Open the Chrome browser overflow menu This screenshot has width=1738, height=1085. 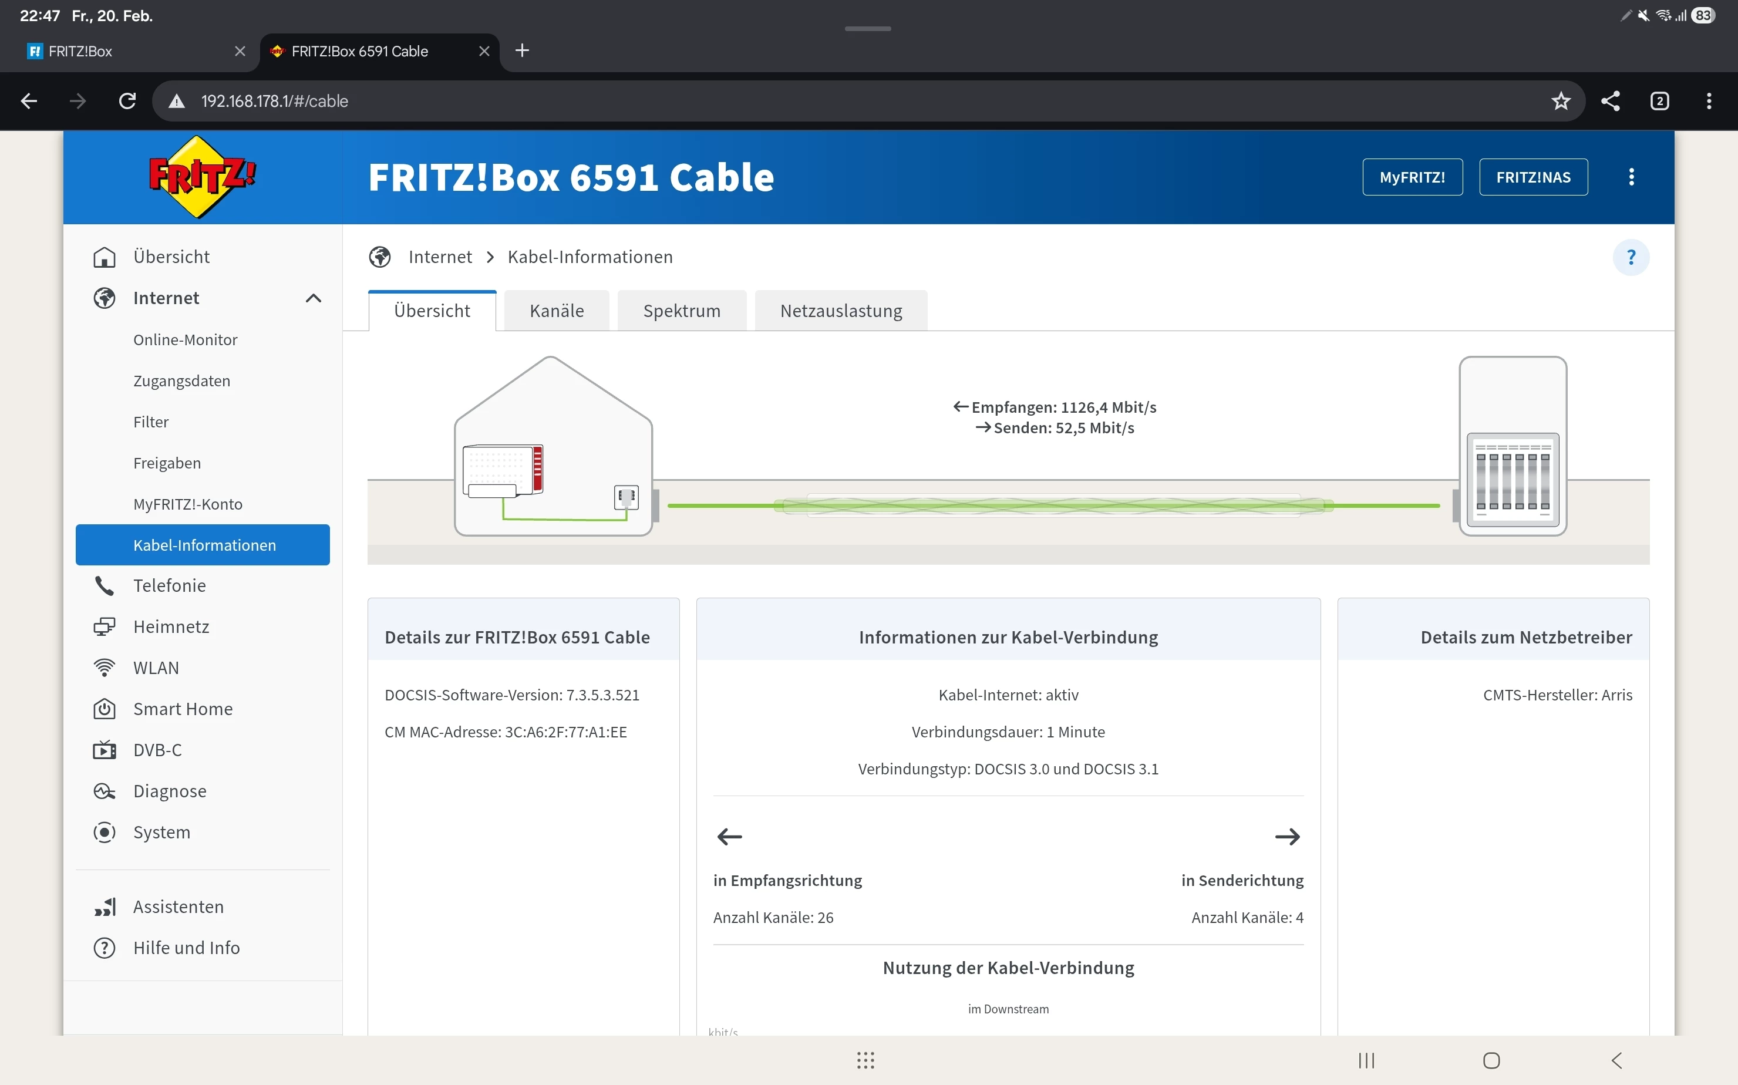1709,101
